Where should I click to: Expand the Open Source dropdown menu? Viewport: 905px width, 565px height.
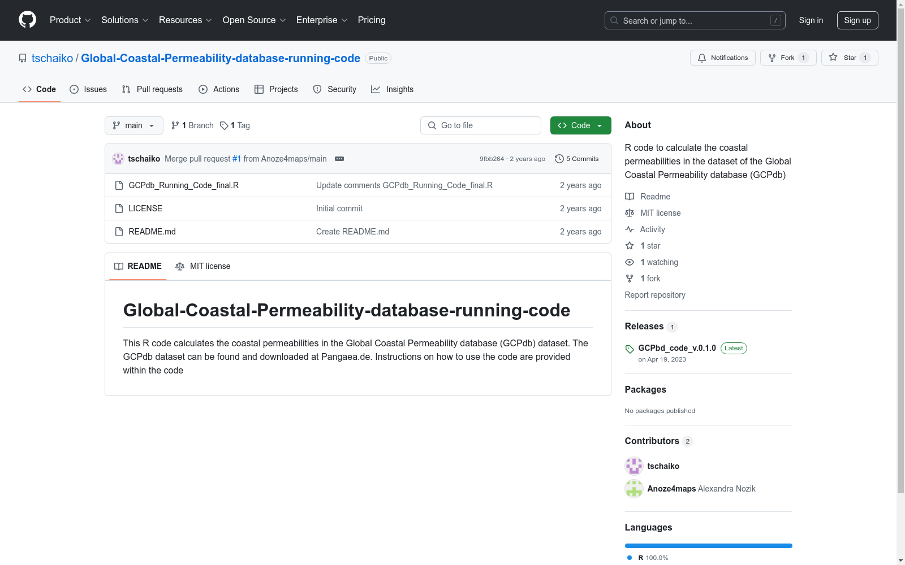(255, 20)
